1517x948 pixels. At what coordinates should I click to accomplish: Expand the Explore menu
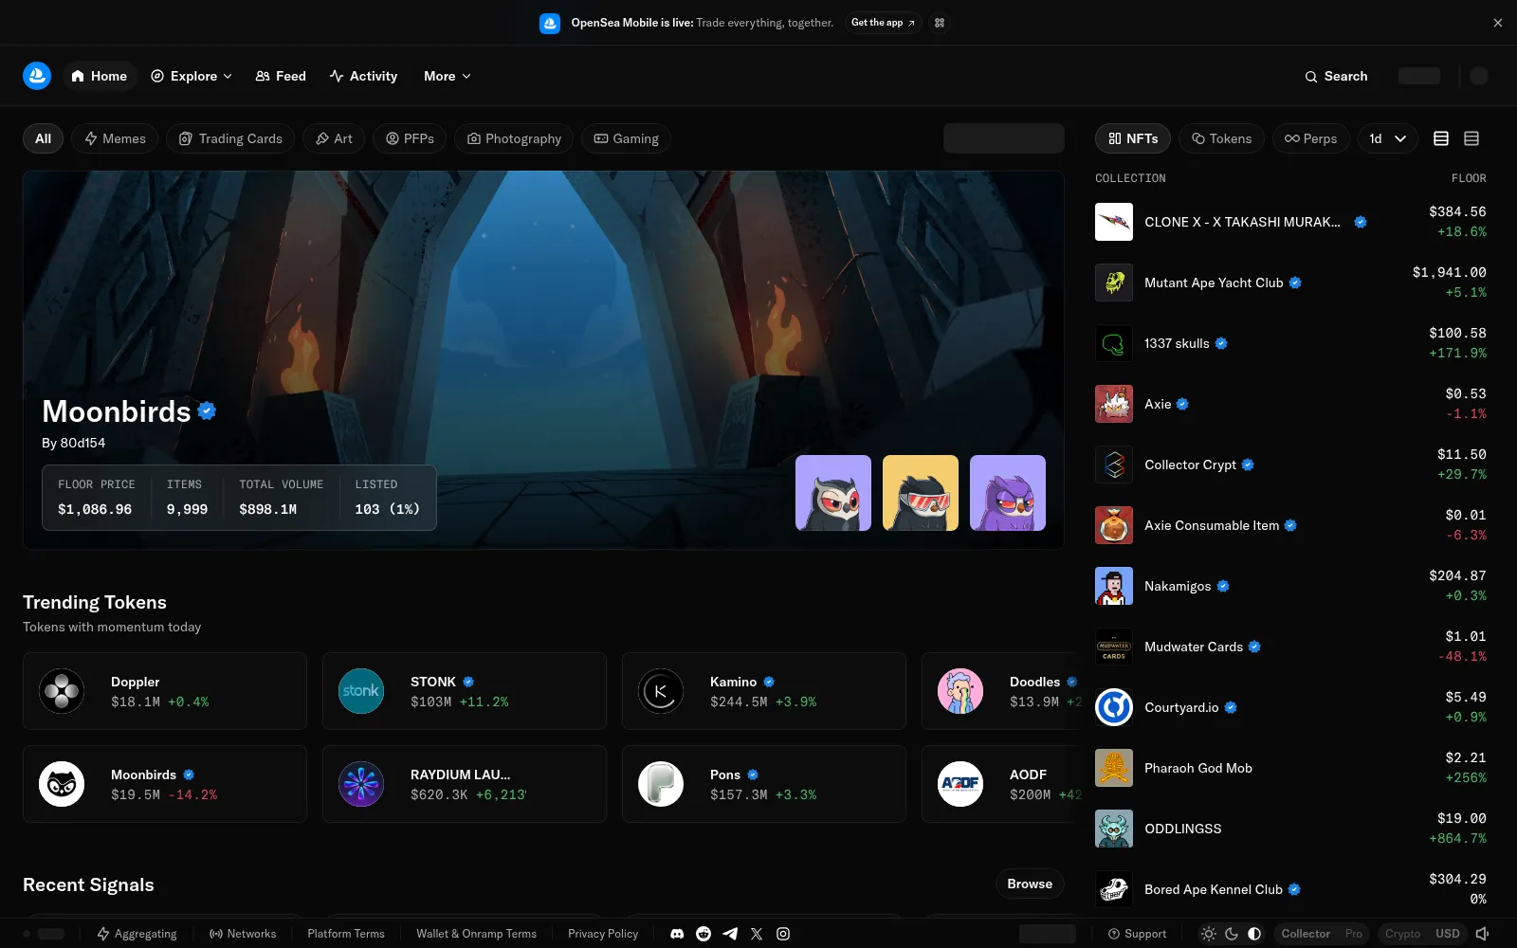192,76
